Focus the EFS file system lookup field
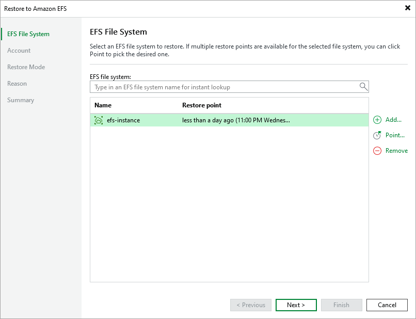The width and height of the screenshot is (416, 319). point(225,87)
